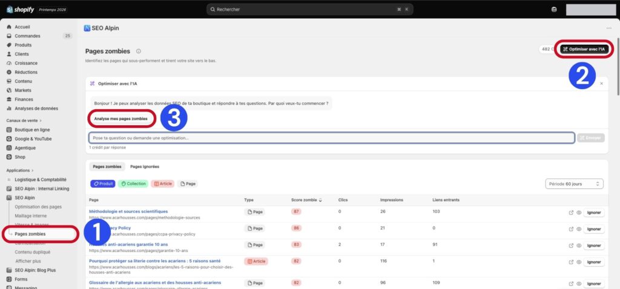
Task: Switch to the Pages ignorées tab
Action: (x=145, y=167)
